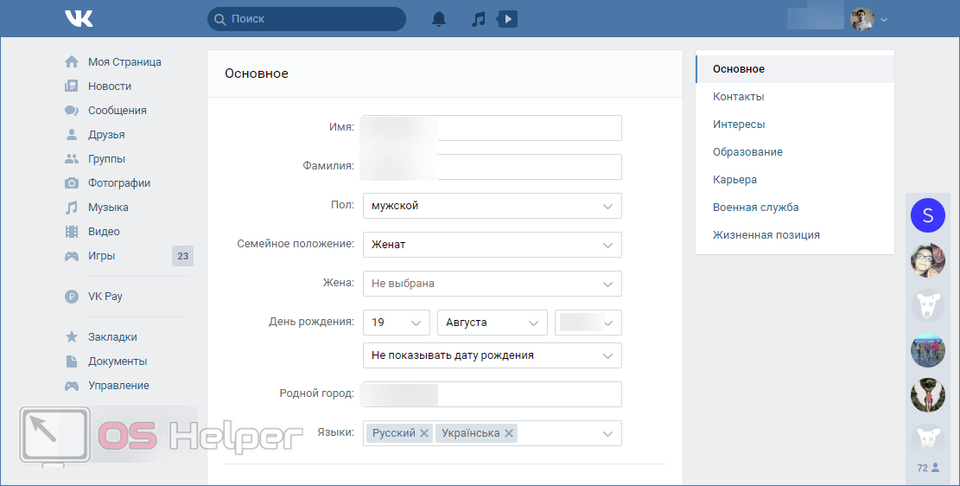This screenshot has height=486, width=960.
Task: Click the video play icon in header
Action: [x=508, y=19]
